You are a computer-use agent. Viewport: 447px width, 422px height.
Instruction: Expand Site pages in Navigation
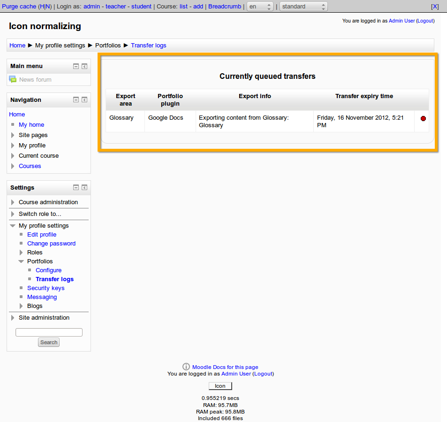pyautogui.click(x=13, y=135)
